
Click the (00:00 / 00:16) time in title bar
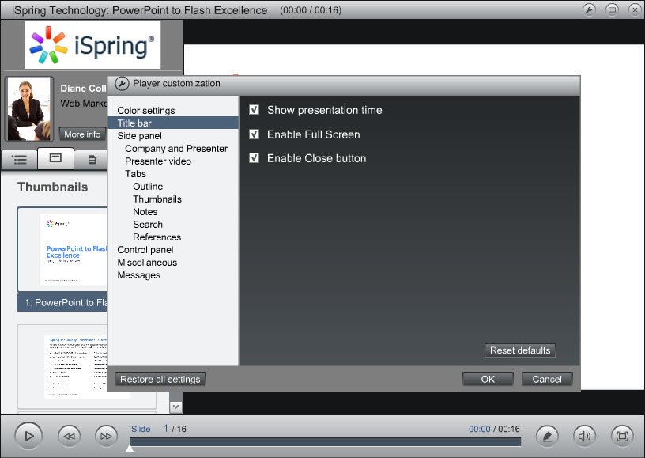[x=311, y=9]
